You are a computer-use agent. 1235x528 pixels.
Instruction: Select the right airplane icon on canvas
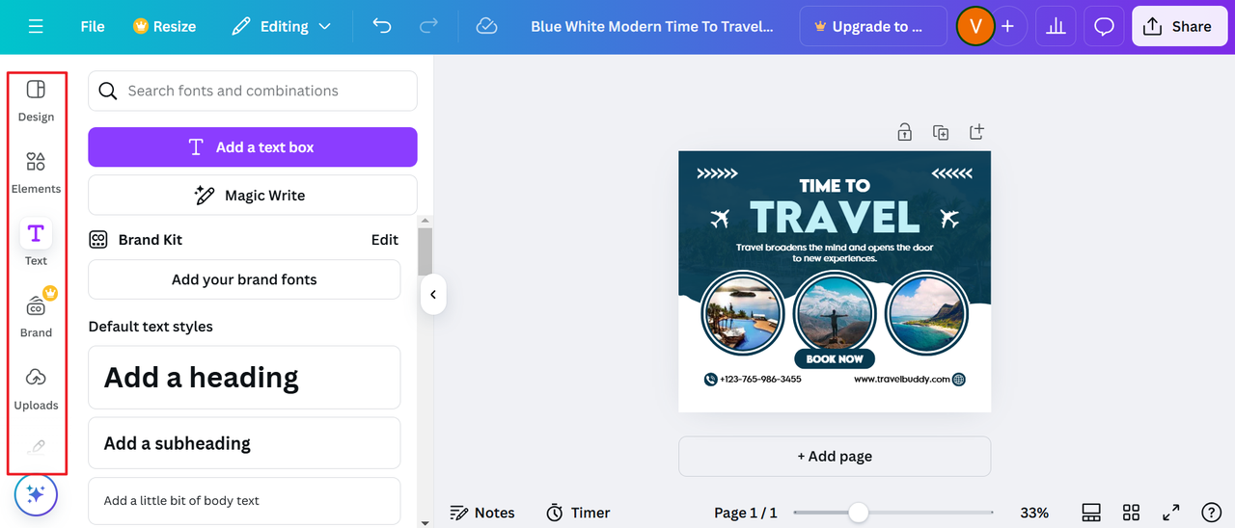(x=949, y=219)
